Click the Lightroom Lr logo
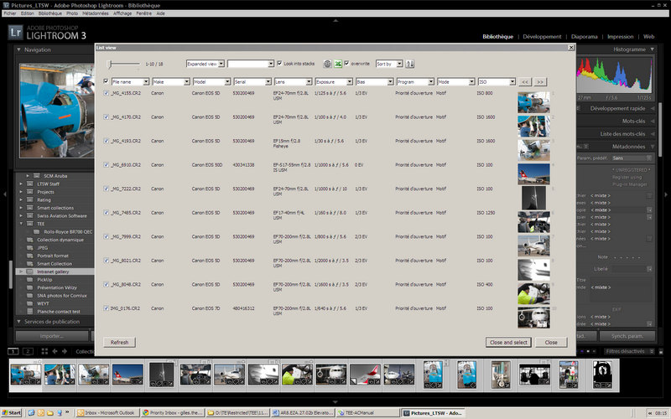The image size is (671, 419). tap(15, 32)
